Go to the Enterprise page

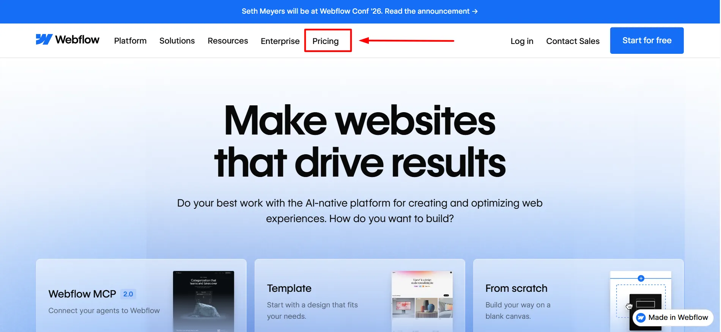click(x=280, y=41)
